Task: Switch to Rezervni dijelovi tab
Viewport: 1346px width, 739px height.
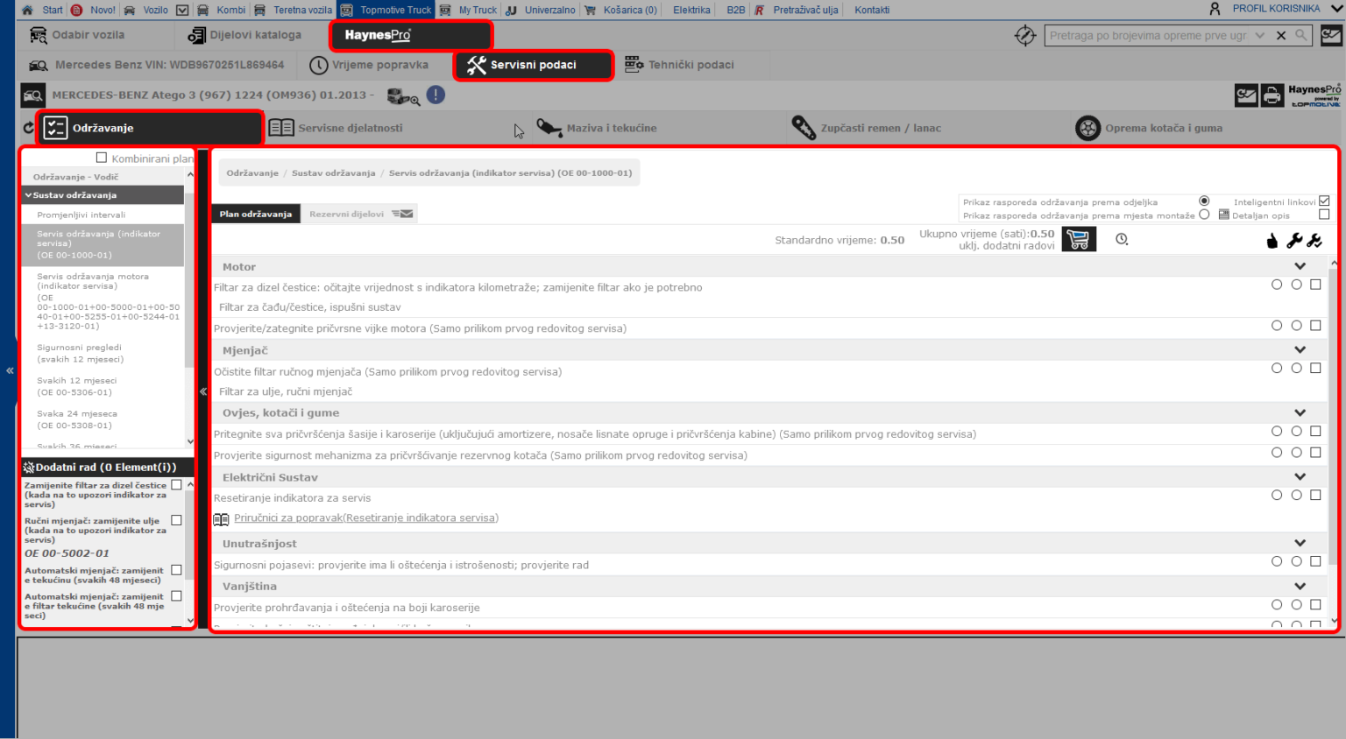Action: pyautogui.click(x=359, y=214)
